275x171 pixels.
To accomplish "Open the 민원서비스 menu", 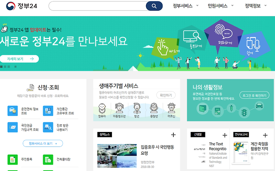I will coord(217,6).
